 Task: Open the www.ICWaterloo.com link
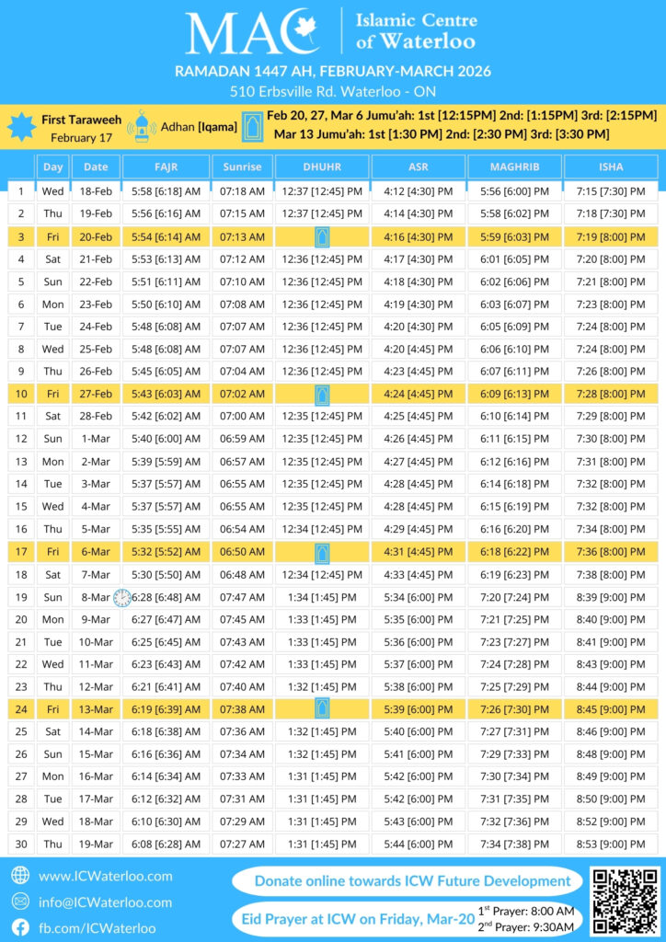coord(105,876)
